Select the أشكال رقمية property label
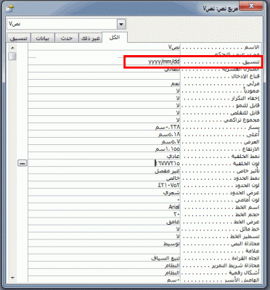This screenshot has width=270, height=290. point(244,273)
